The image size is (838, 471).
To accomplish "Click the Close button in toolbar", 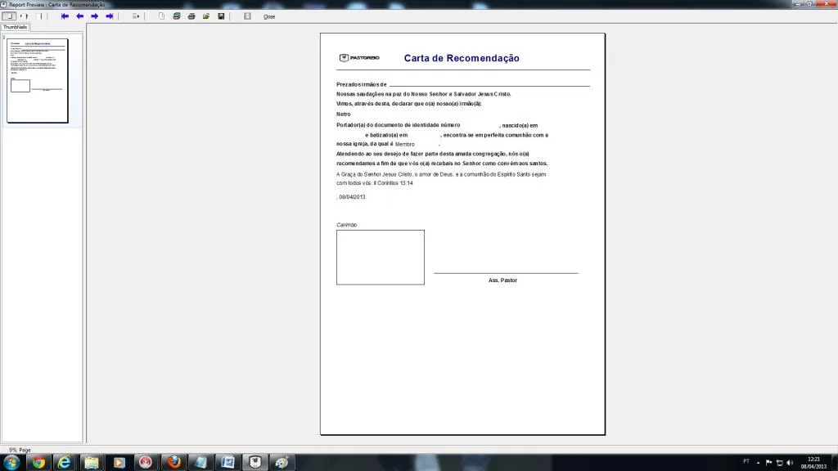I will (x=269, y=16).
